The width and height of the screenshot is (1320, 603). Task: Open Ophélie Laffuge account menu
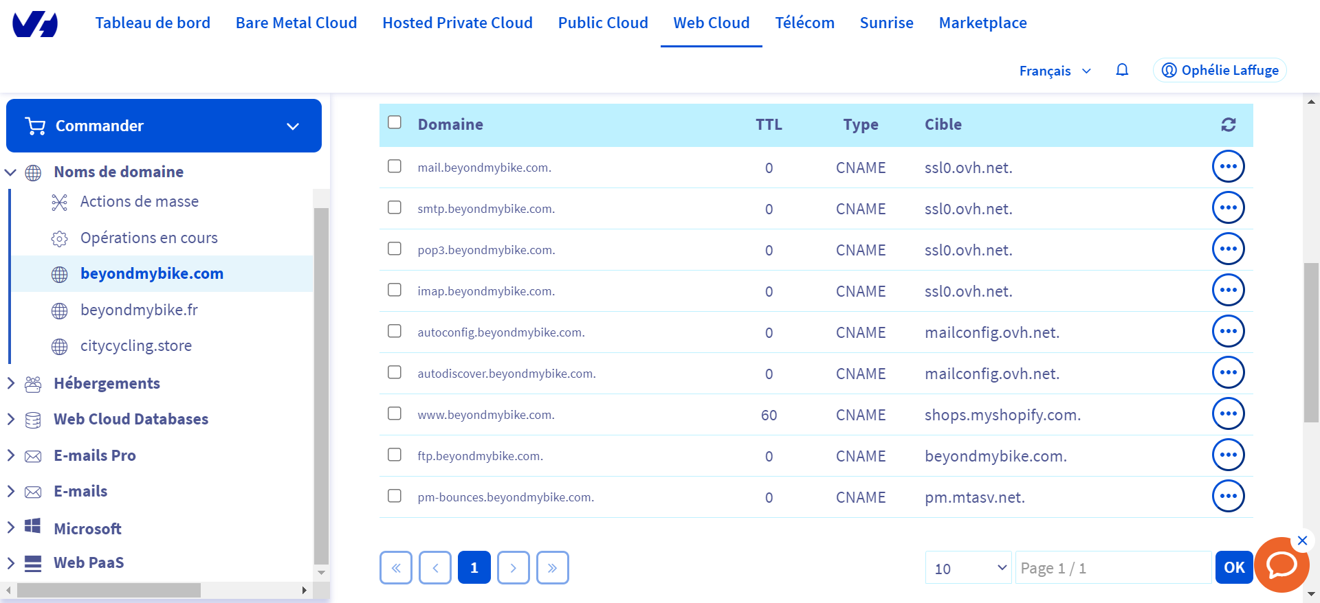[x=1220, y=70]
